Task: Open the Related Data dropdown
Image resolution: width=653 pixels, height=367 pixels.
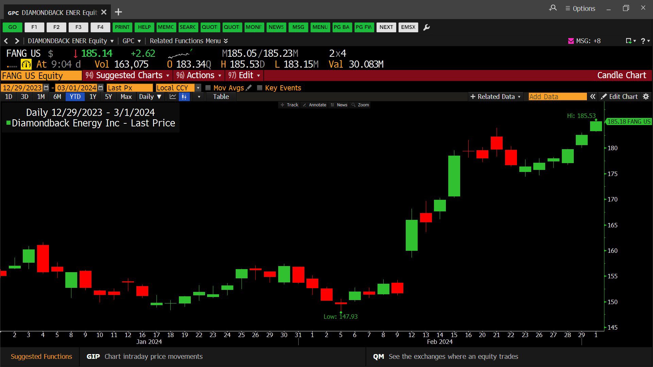Action: tap(495, 97)
